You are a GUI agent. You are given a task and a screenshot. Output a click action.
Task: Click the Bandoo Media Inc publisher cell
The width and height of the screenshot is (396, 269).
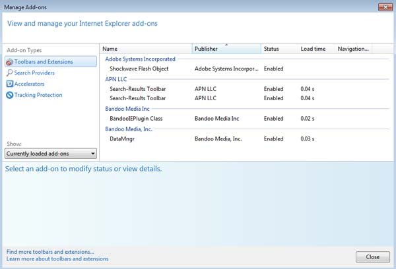pyautogui.click(x=216, y=119)
